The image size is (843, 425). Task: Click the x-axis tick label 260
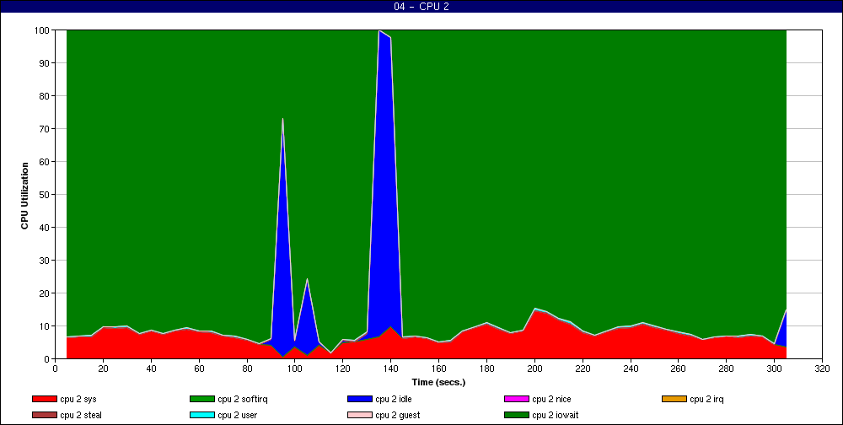tap(678, 369)
